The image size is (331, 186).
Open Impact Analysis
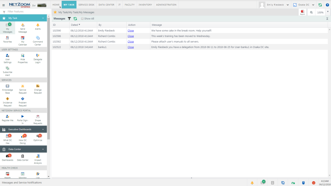point(38,159)
